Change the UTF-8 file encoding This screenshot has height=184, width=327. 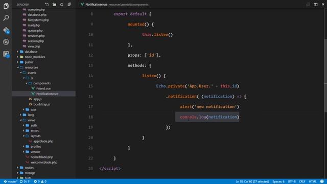click(x=292, y=181)
